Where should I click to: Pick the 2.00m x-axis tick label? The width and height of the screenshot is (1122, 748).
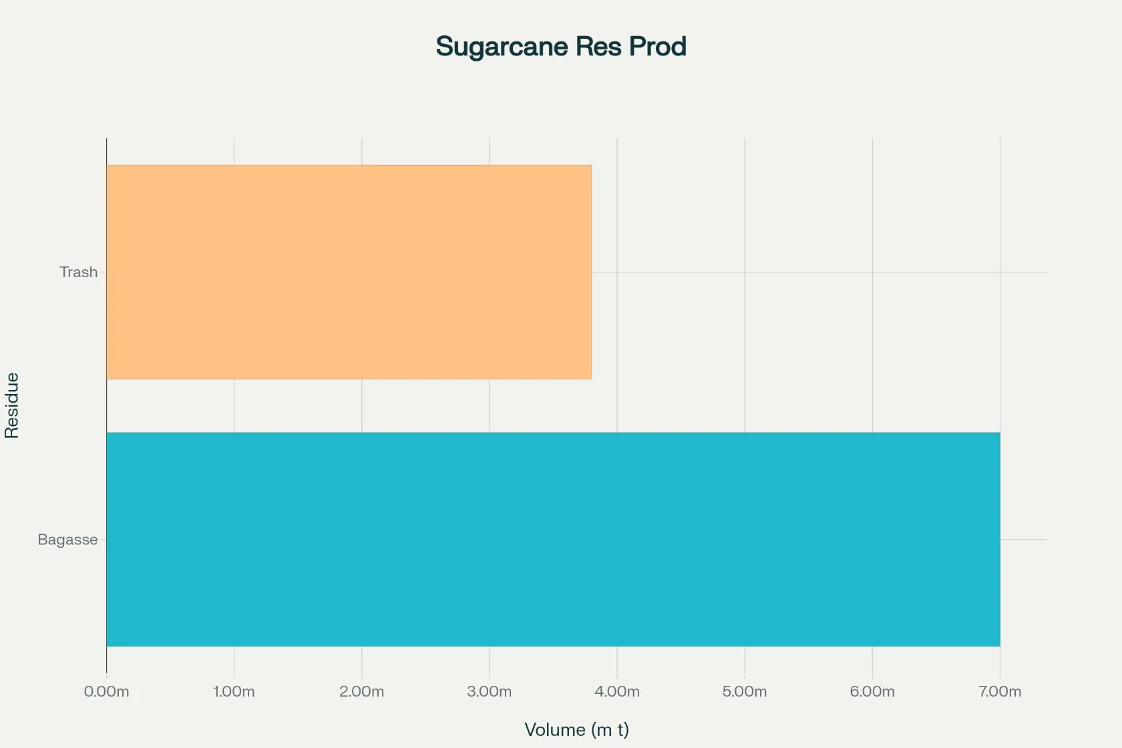[361, 692]
